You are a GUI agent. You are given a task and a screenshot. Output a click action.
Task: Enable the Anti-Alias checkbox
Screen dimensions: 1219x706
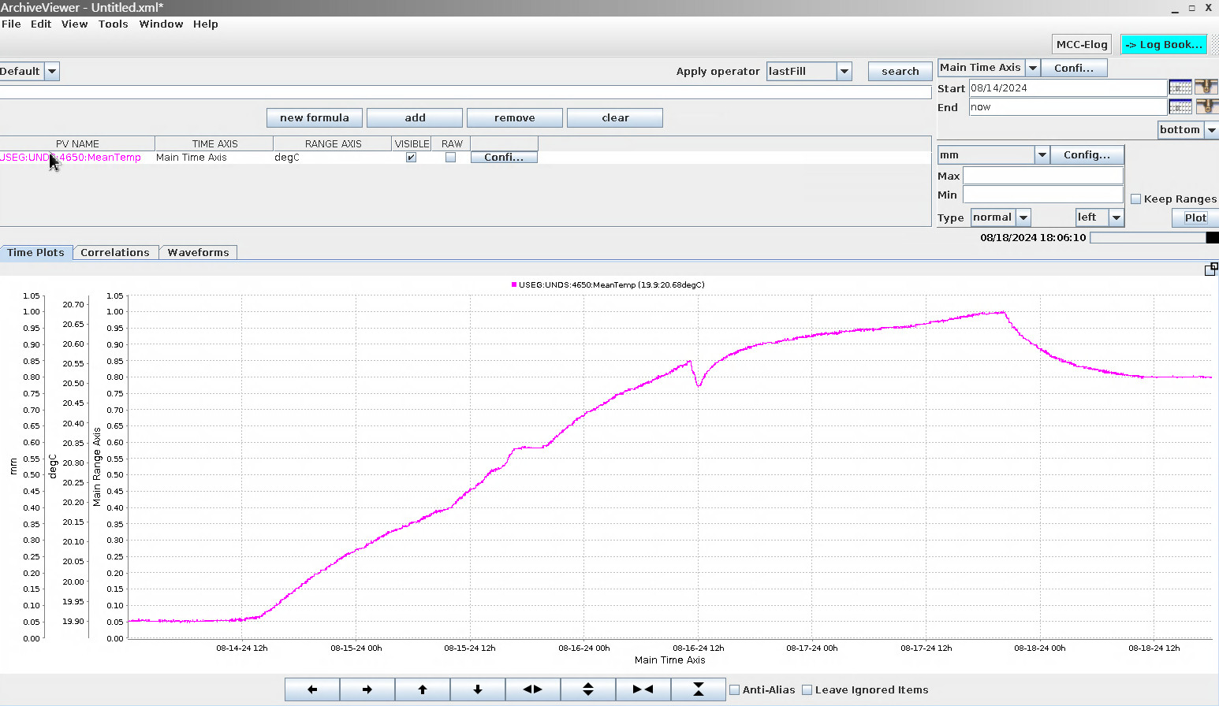click(735, 690)
